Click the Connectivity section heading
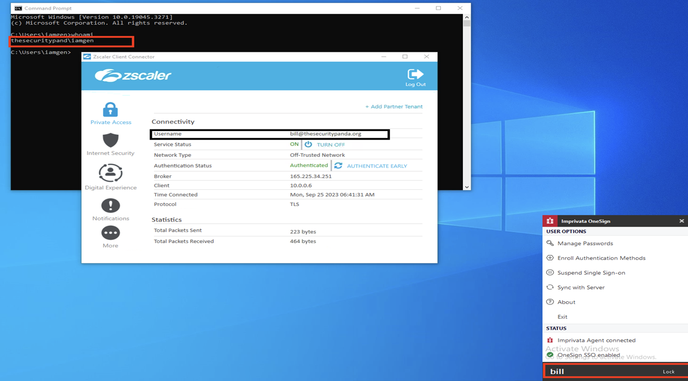 [173, 122]
